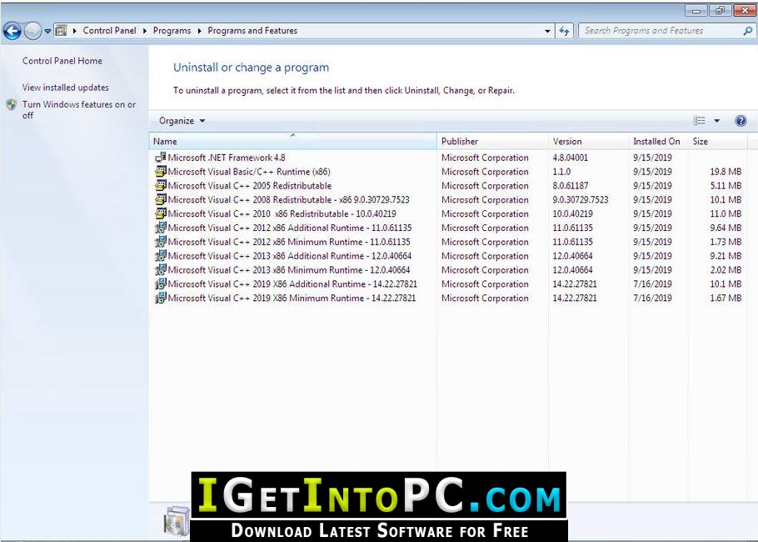Open recent pages dropdown beside Forward arrow
The width and height of the screenshot is (758, 542).
47,31
